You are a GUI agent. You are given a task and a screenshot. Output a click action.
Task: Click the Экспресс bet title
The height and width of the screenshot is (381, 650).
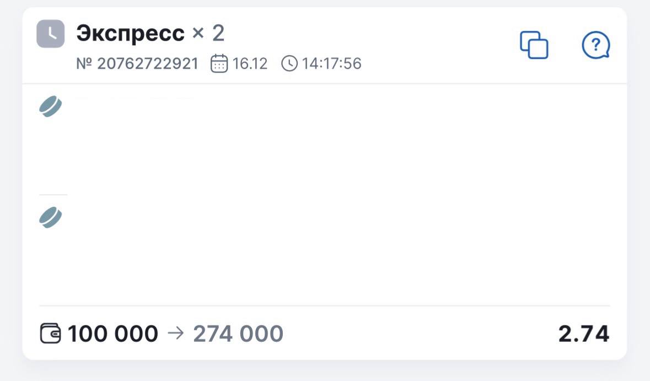click(130, 34)
